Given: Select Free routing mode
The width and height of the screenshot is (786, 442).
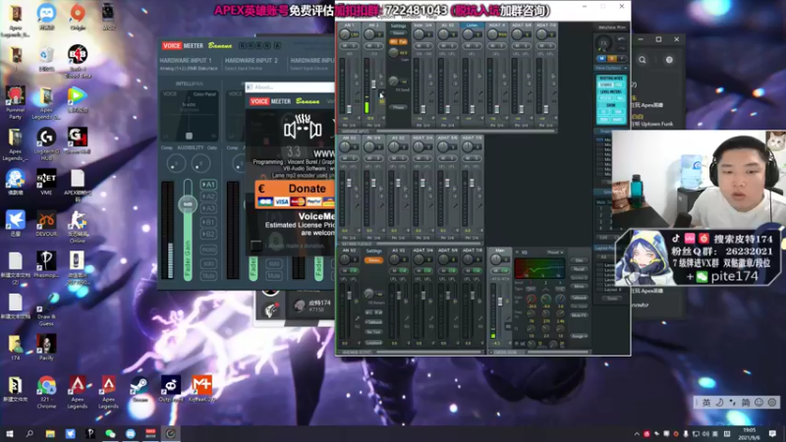Looking at the screenshot, I should (x=619, y=85).
